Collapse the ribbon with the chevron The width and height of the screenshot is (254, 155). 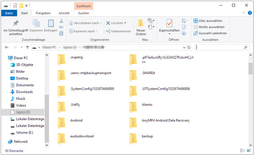pyautogui.click(x=244, y=13)
